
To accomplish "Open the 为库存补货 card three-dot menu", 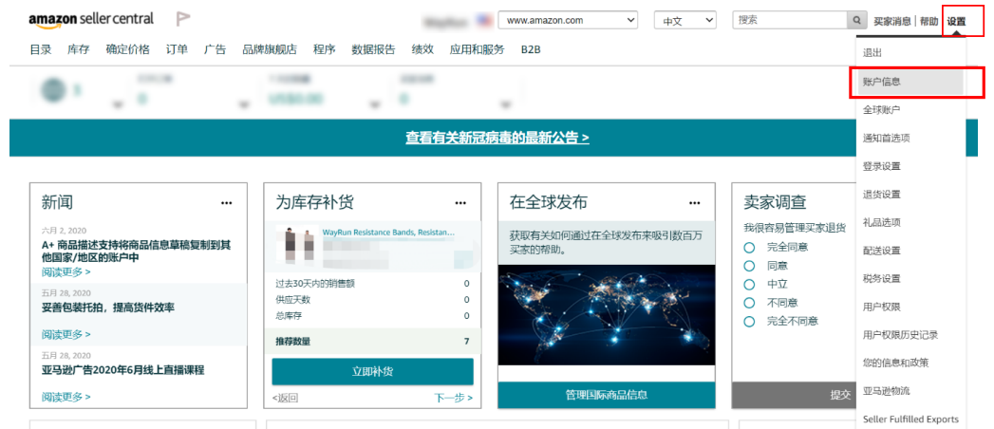I will click(x=460, y=202).
